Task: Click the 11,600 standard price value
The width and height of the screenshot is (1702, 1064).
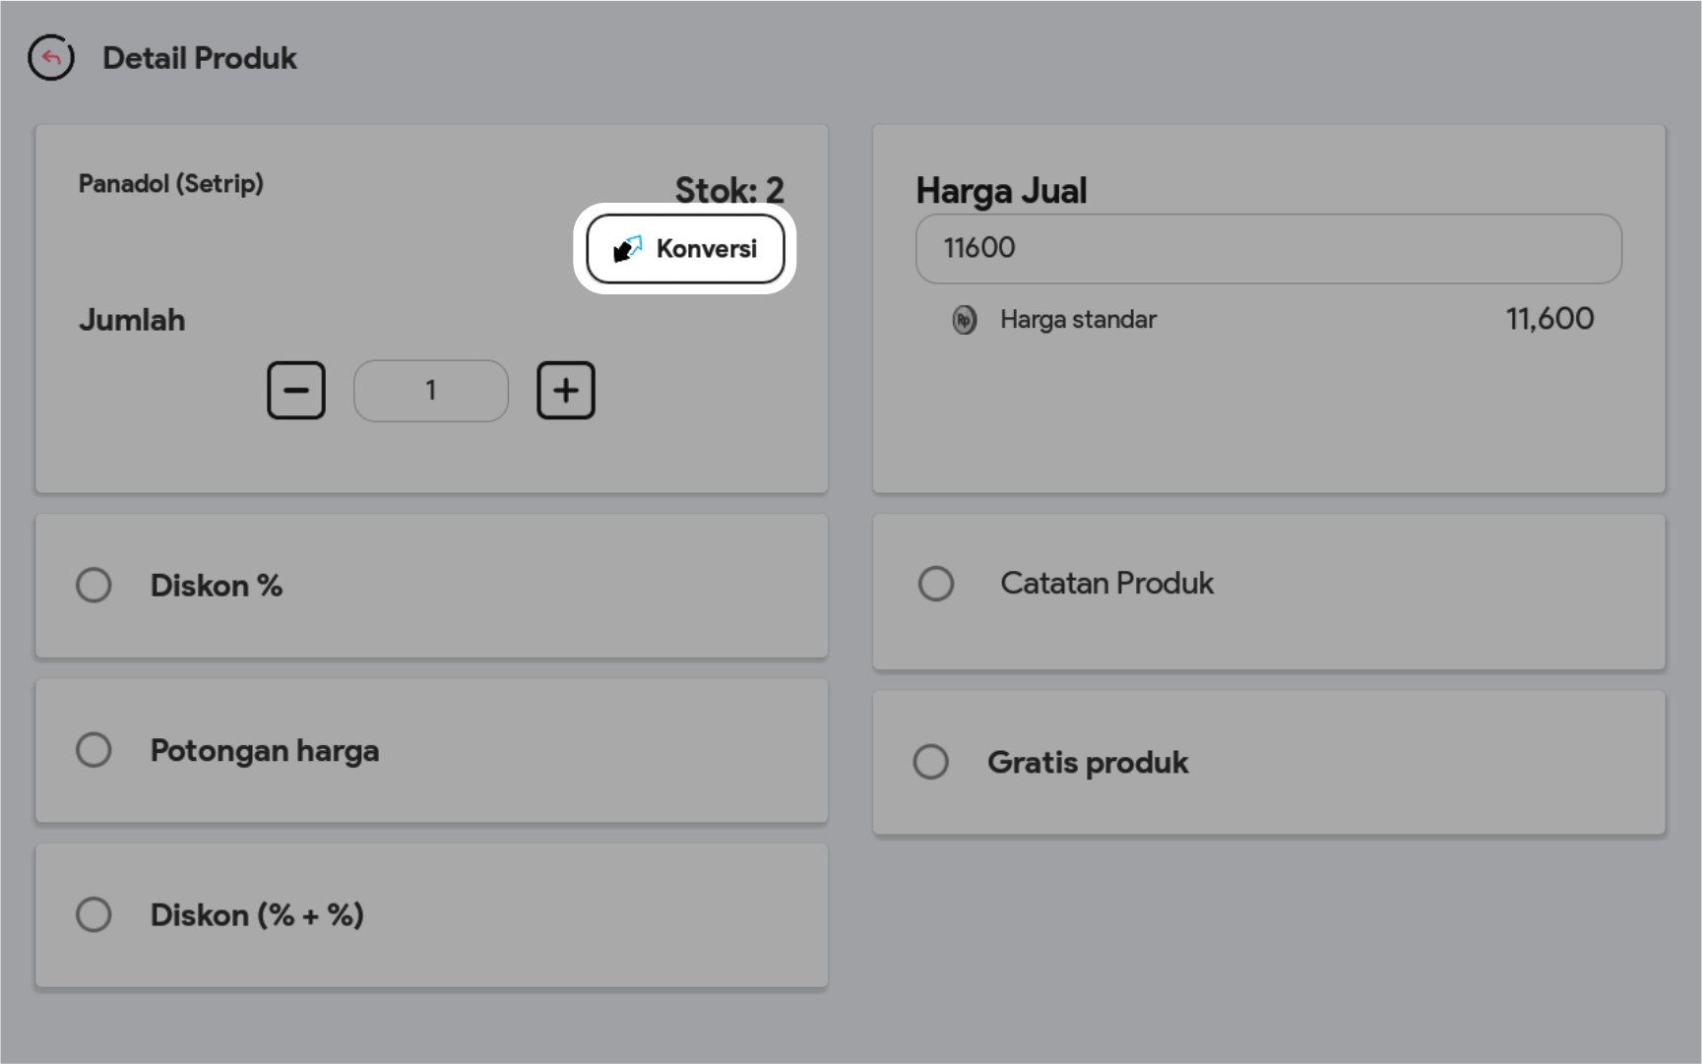Action: tap(1549, 319)
